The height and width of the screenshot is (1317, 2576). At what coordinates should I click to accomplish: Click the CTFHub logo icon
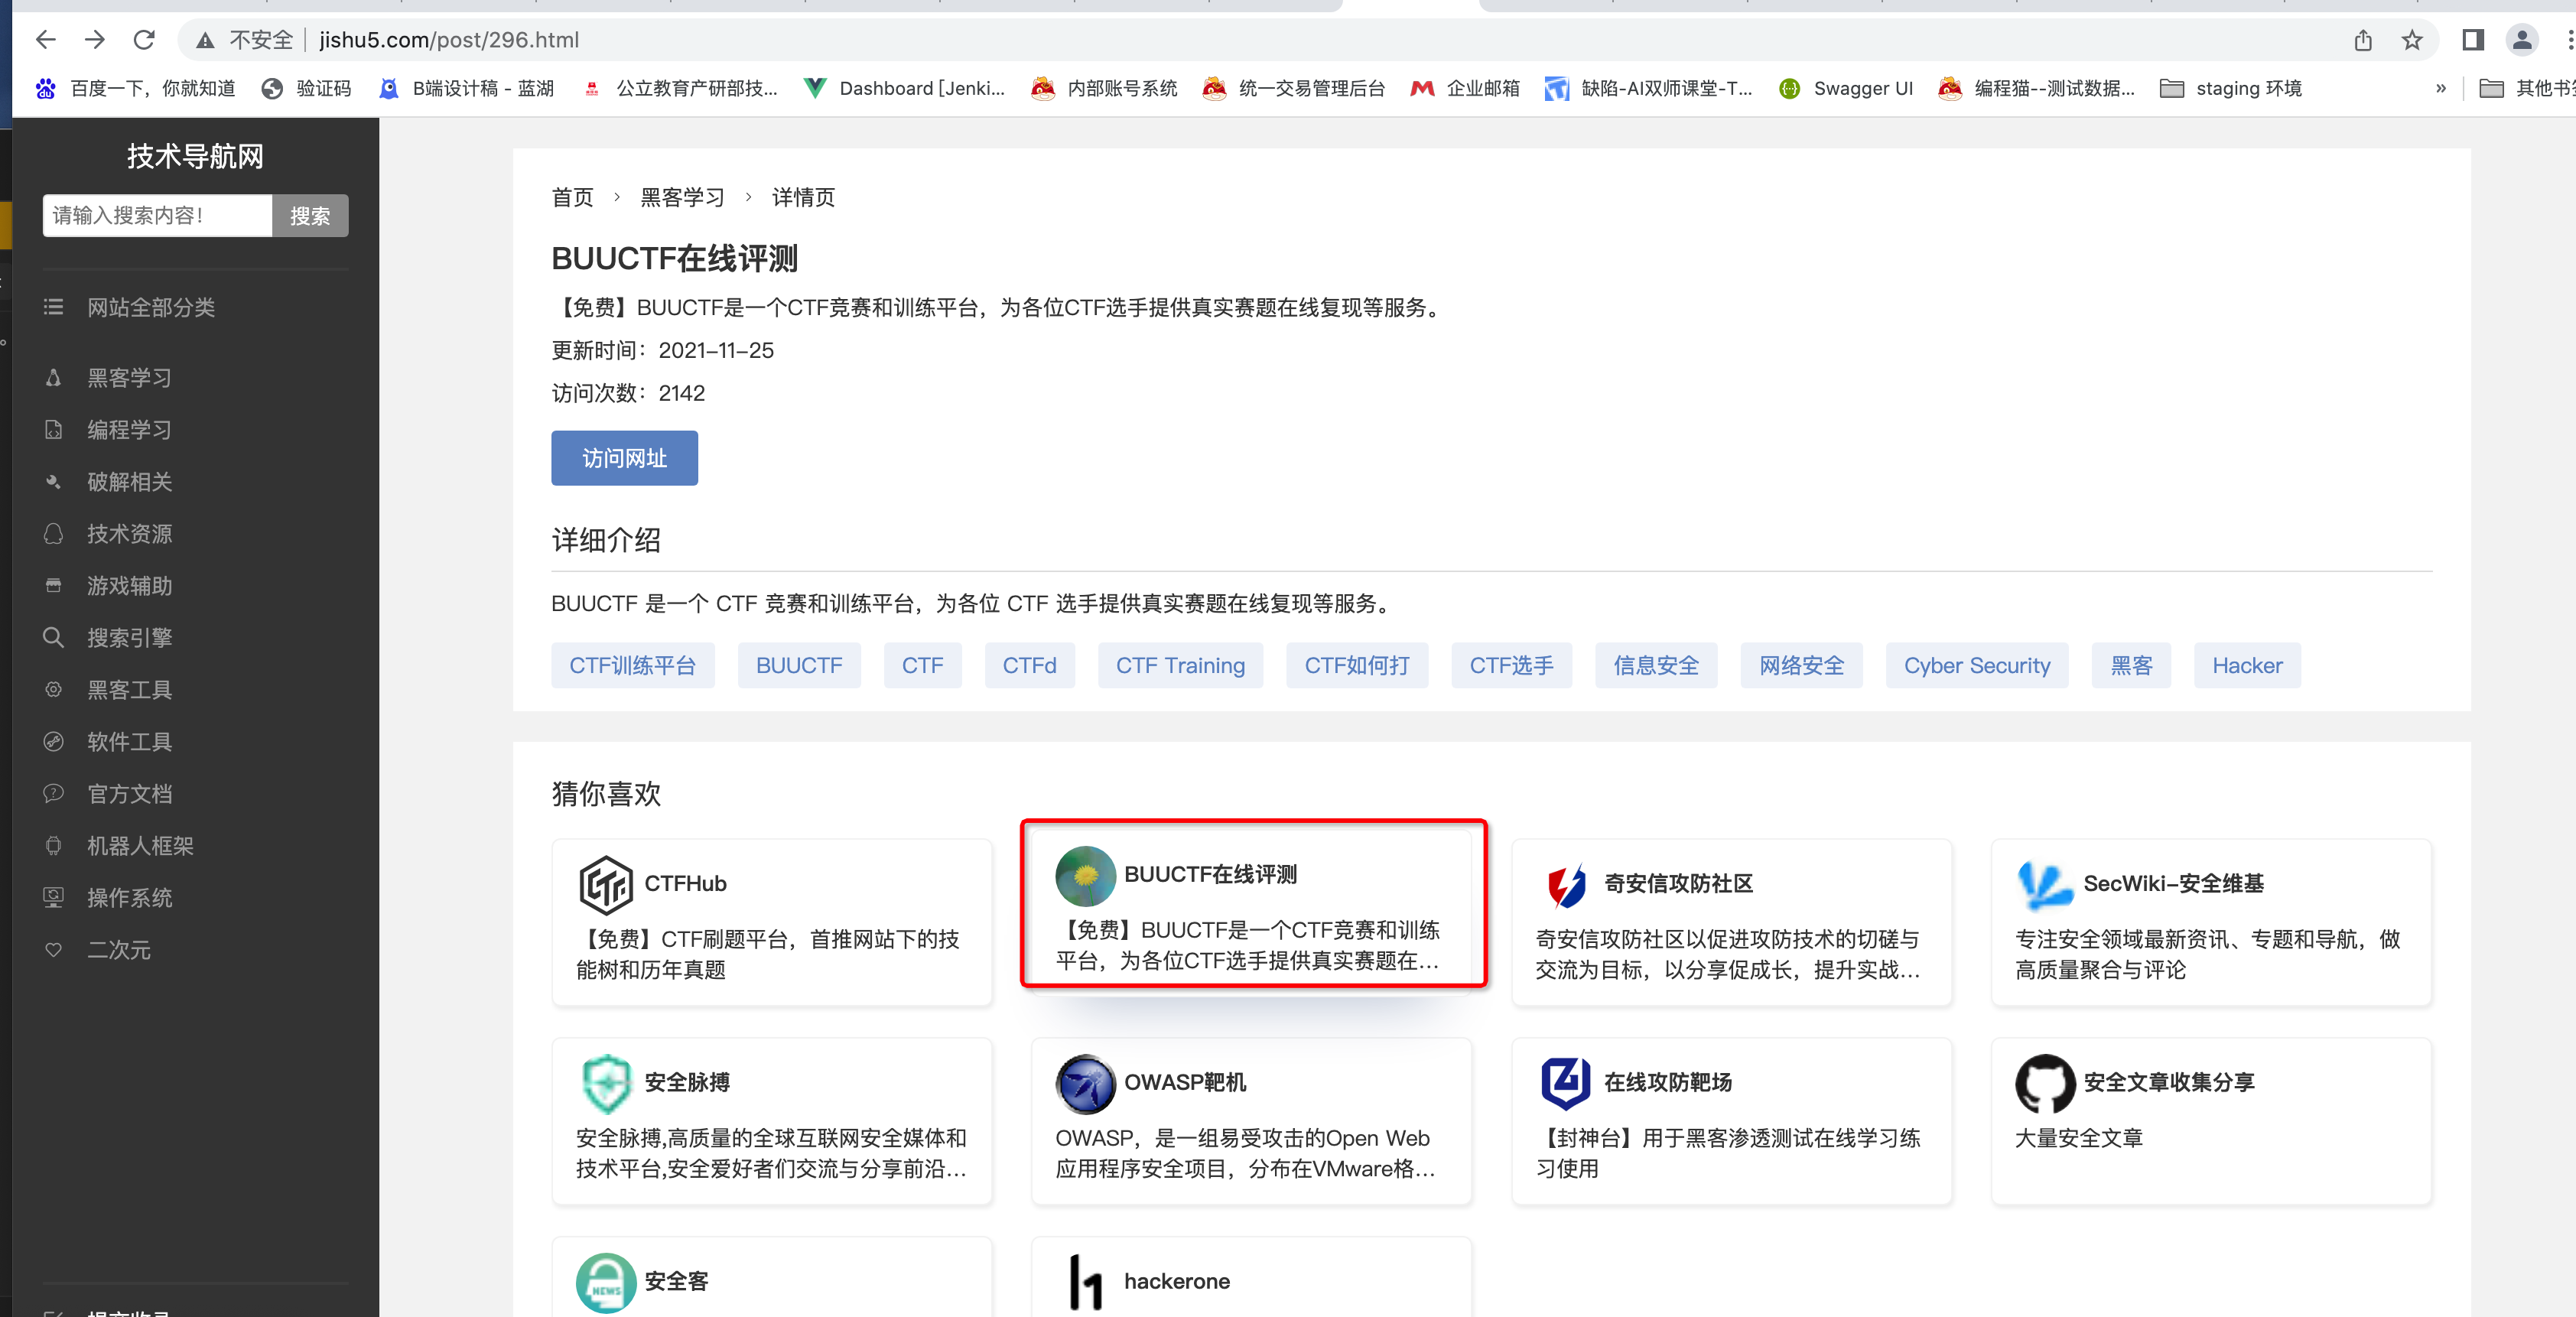click(605, 884)
